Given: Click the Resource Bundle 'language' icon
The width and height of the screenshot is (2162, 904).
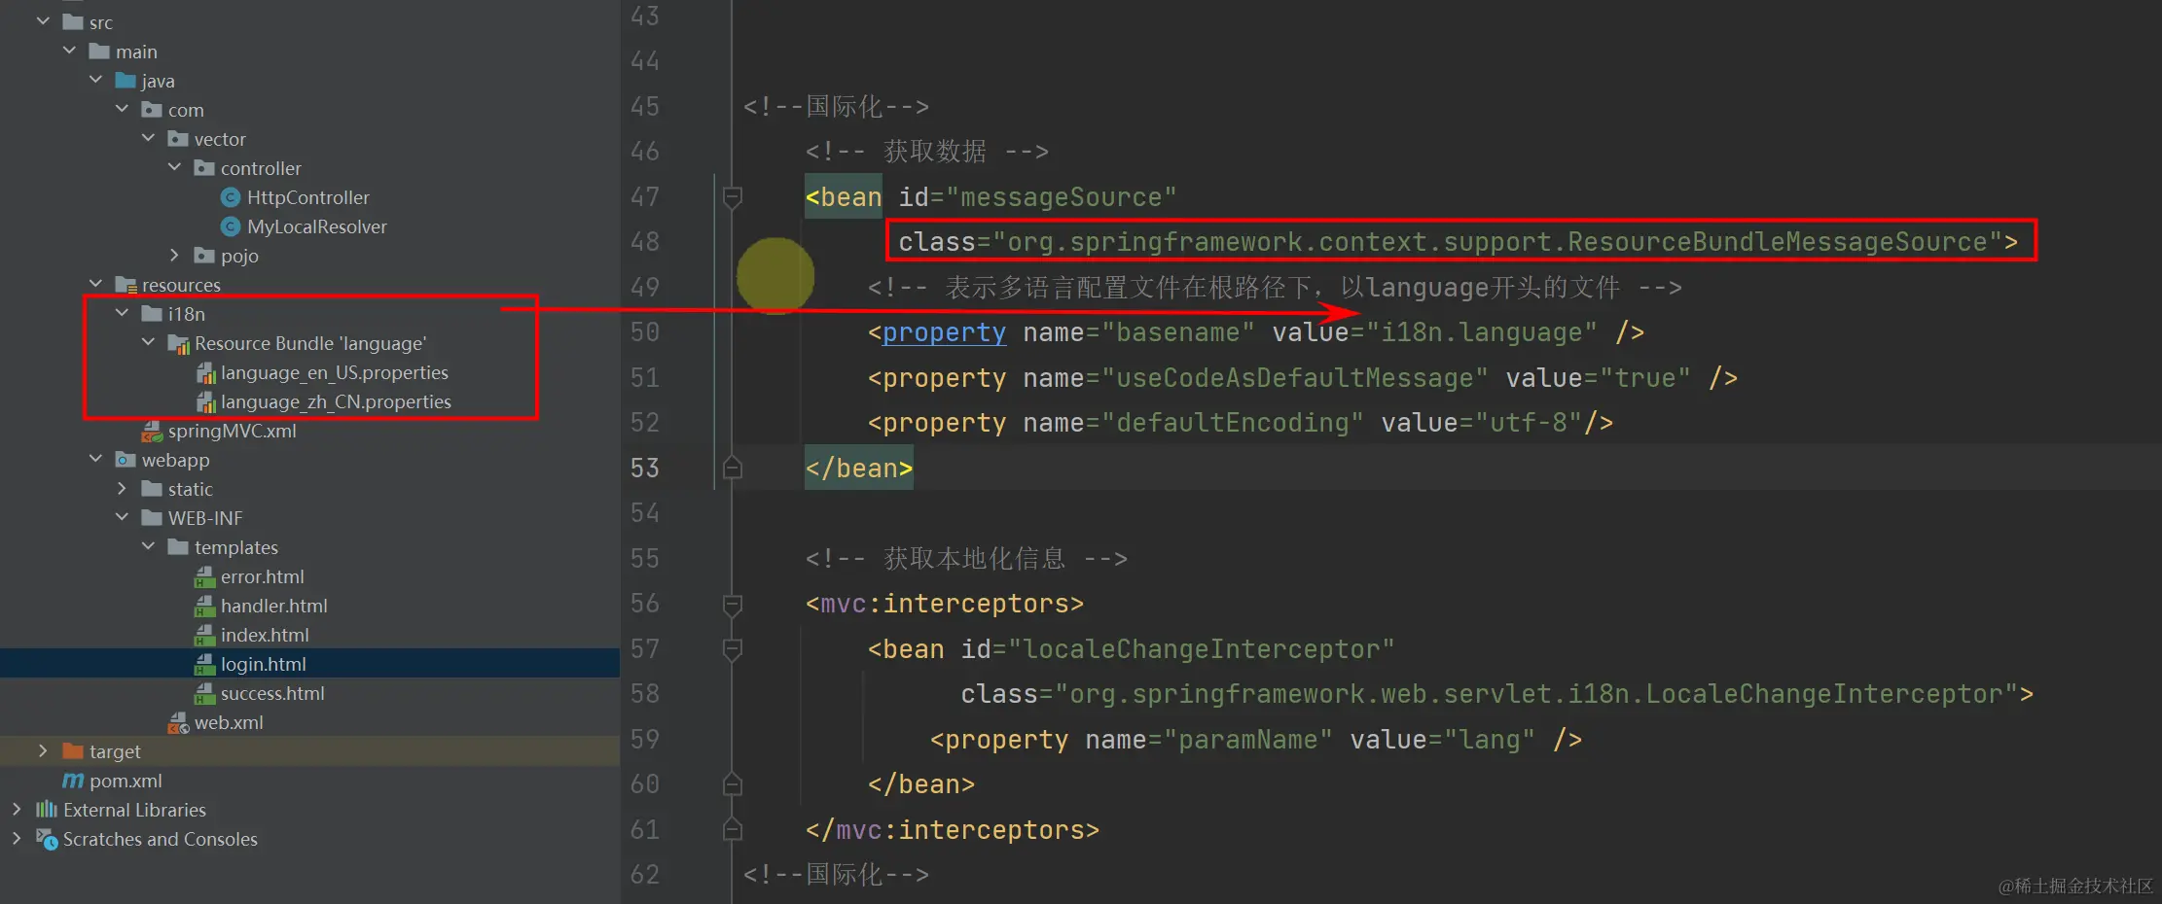Looking at the screenshot, I should (x=178, y=344).
